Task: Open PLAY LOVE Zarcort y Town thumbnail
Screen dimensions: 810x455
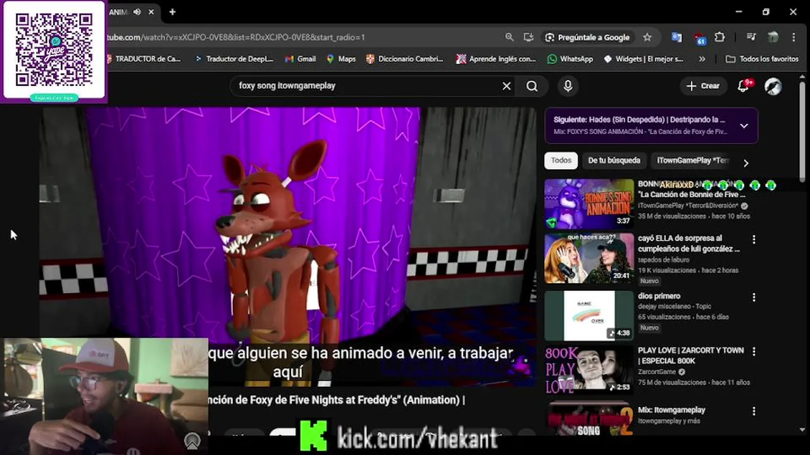Action: tap(589, 370)
